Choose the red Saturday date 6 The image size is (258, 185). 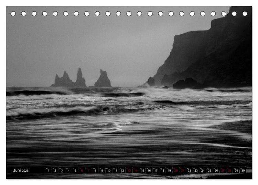click(82, 170)
